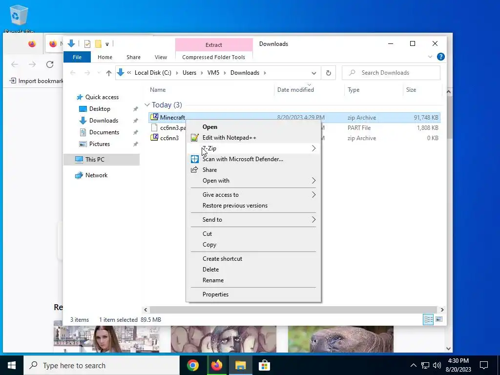Open Microsoft Store from the taskbar
Screen dimensions: 500x375
pyautogui.click(x=264, y=365)
